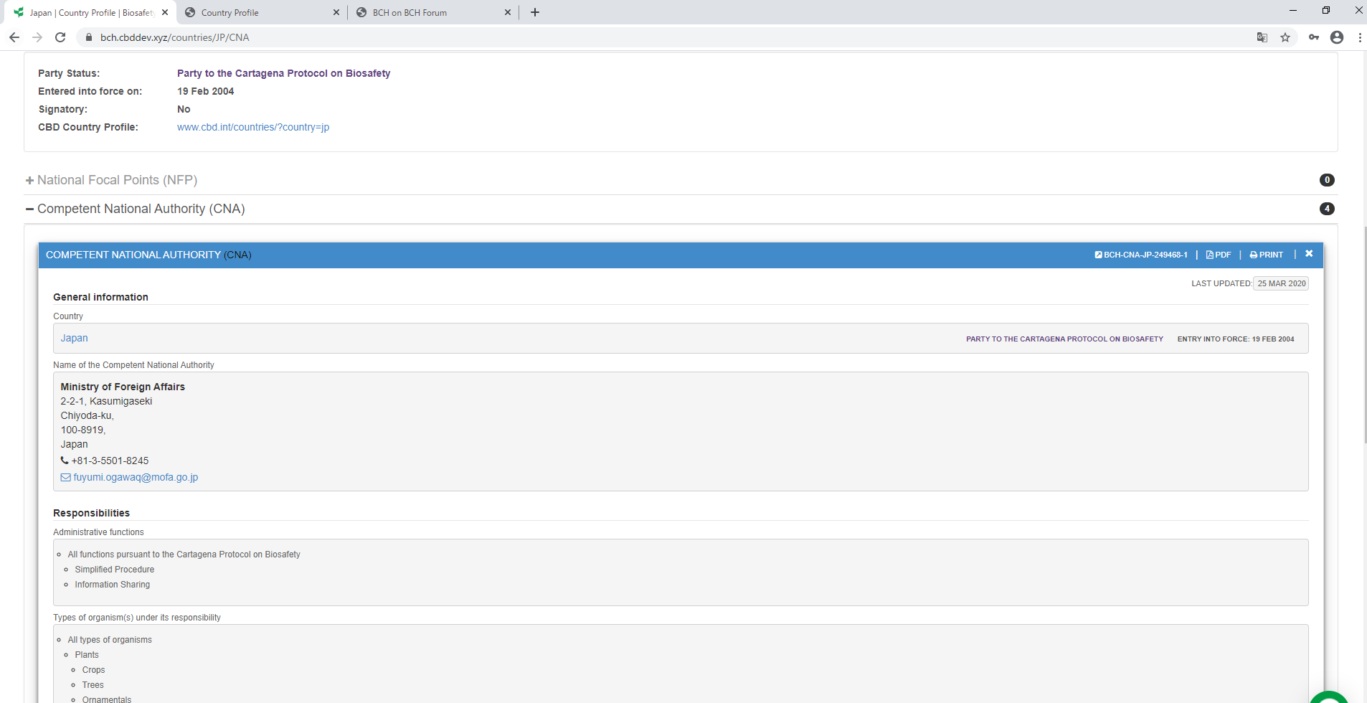Open the saved passwords key icon
This screenshot has width=1367, height=703.
1314,37
